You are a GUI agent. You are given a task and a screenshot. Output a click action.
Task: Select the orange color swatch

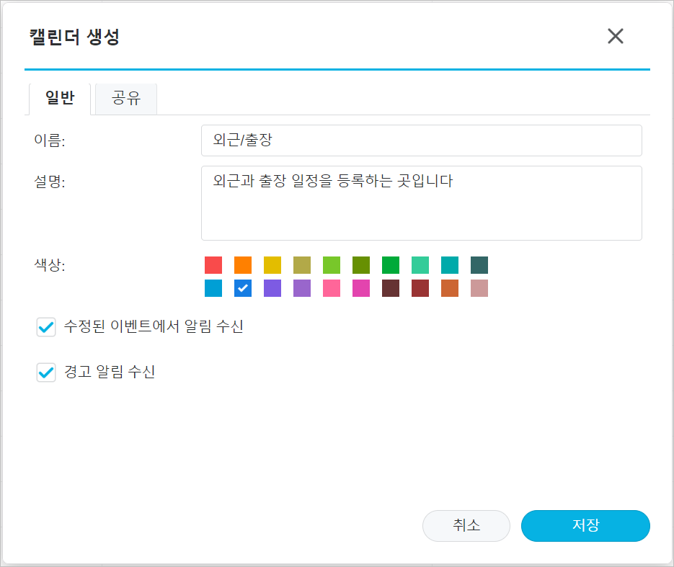click(243, 265)
